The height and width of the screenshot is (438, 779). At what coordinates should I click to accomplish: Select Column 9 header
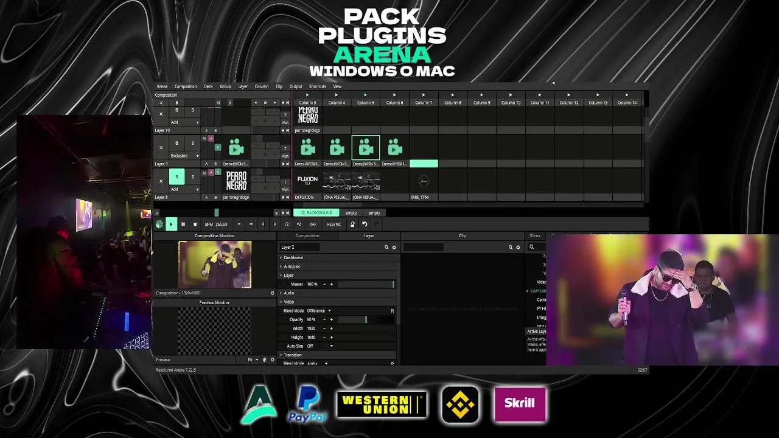click(481, 103)
